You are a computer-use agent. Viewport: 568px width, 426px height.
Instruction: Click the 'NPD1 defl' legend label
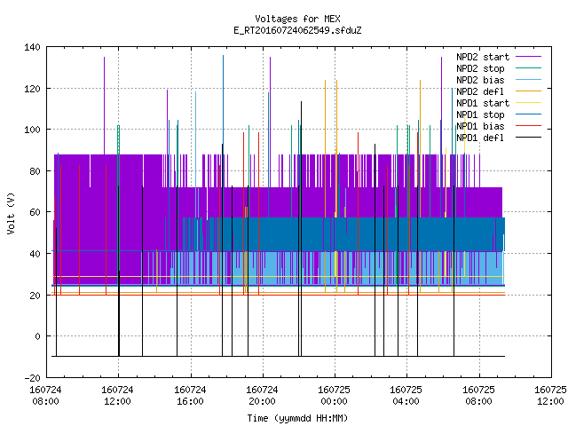click(480, 138)
